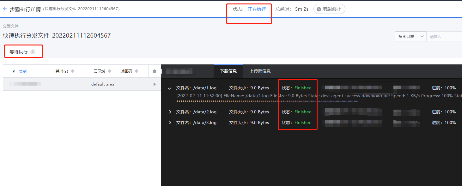462x186 pixels.
Task: Switch to 上传源信息 tab
Action: pyautogui.click(x=260, y=71)
